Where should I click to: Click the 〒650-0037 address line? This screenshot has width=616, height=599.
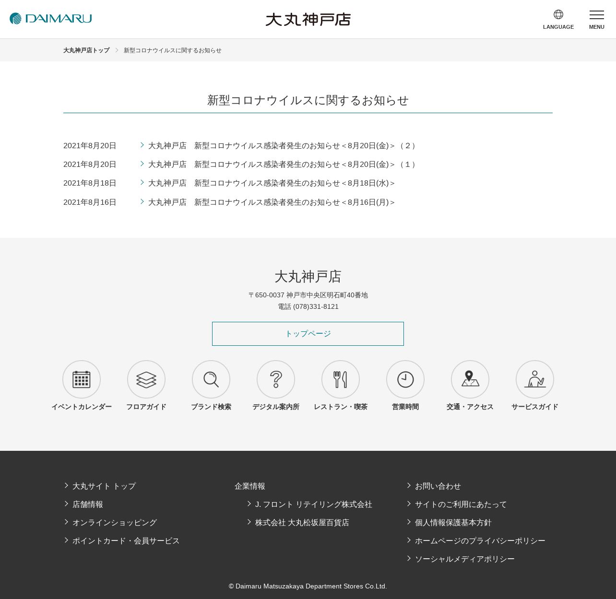(x=308, y=295)
